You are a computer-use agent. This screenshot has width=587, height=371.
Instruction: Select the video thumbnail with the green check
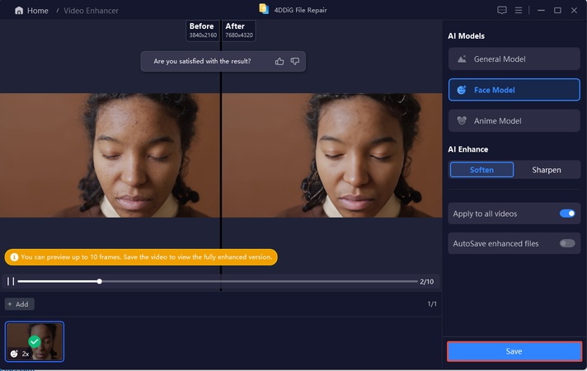coord(35,341)
